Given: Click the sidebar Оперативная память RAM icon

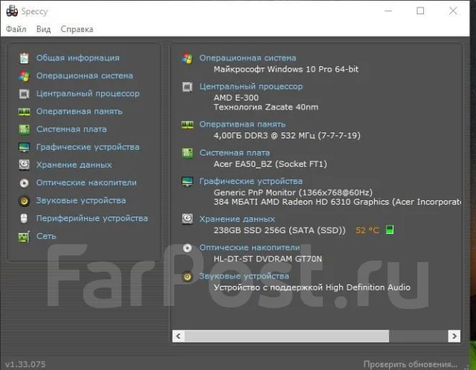Looking at the screenshot, I should 24,112.
